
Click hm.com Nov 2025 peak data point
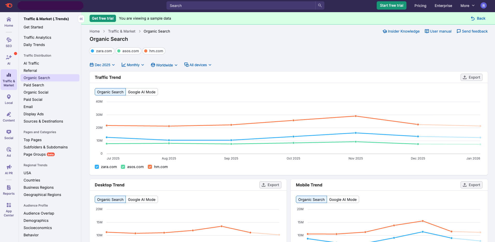point(356,116)
